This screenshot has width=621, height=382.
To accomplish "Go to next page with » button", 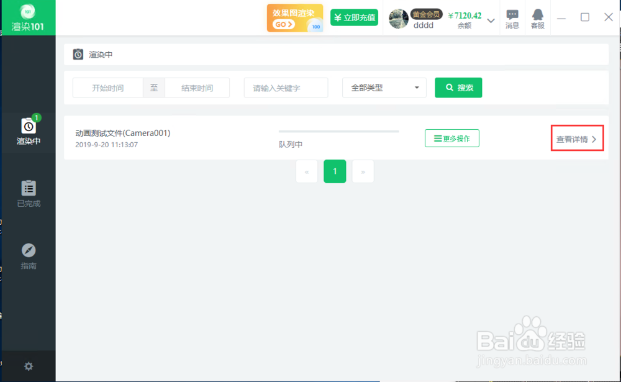I will point(363,171).
